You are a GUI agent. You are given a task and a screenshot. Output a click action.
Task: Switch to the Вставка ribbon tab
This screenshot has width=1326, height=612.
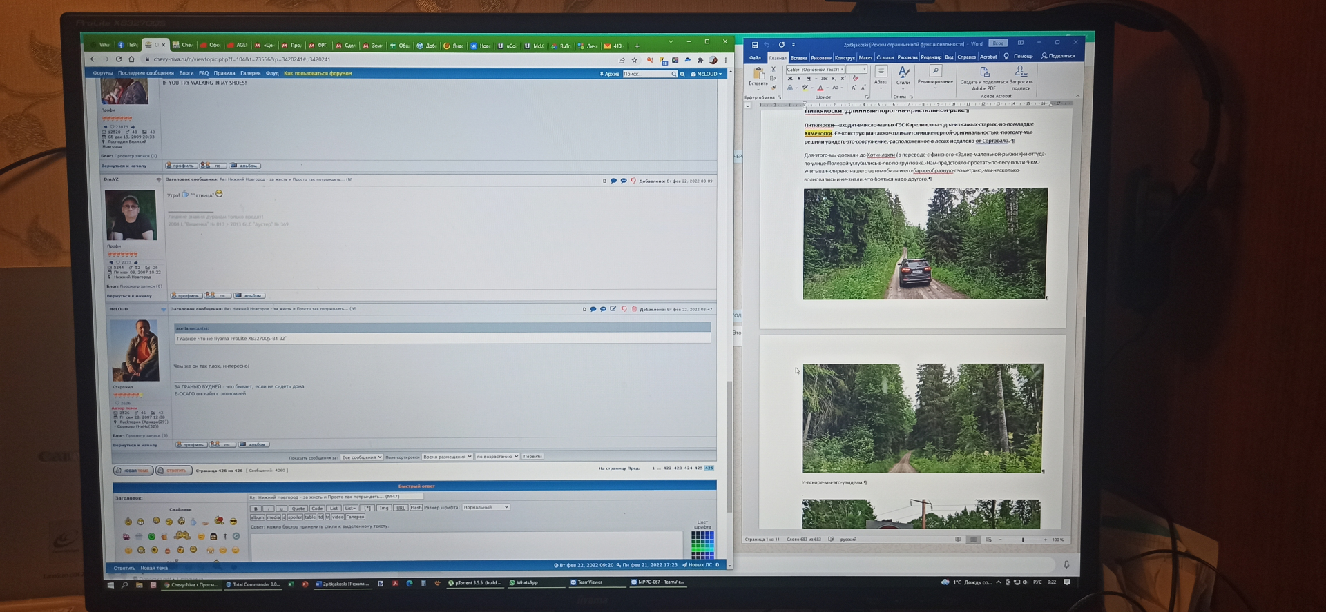pos(799,57)
